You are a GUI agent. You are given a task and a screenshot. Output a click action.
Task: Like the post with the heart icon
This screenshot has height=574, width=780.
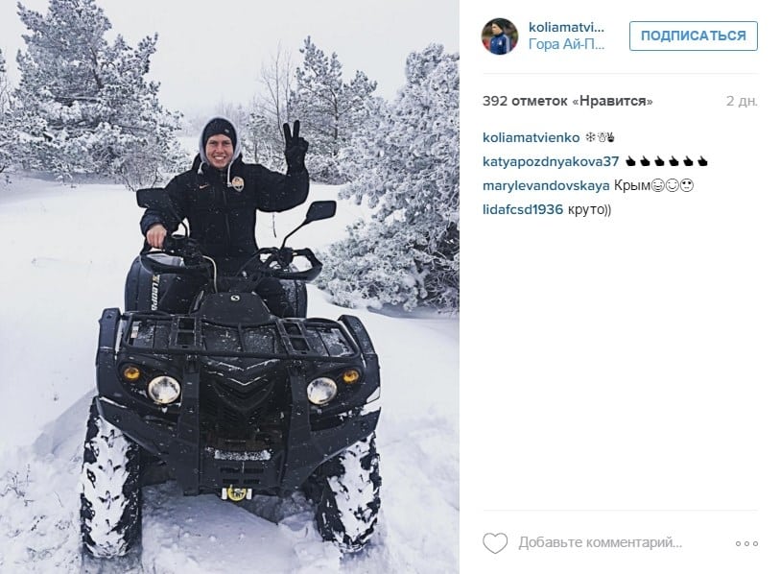point(495,542)
